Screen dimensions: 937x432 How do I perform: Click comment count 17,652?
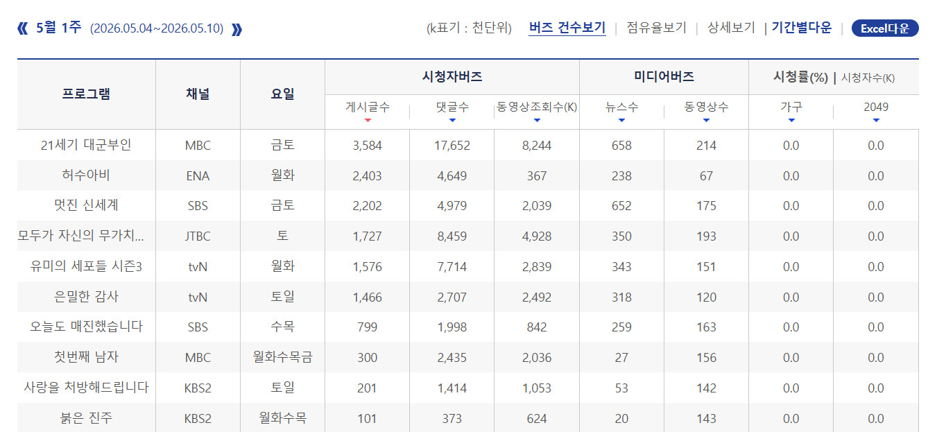click(x=452, y=146)
